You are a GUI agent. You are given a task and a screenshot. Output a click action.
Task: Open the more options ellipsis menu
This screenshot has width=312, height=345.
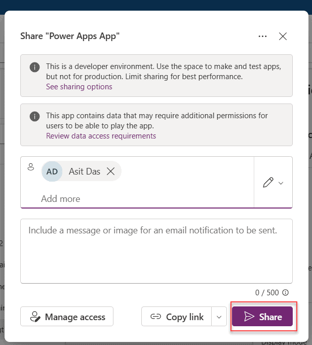pyautogui.click(x=262, y=37)
